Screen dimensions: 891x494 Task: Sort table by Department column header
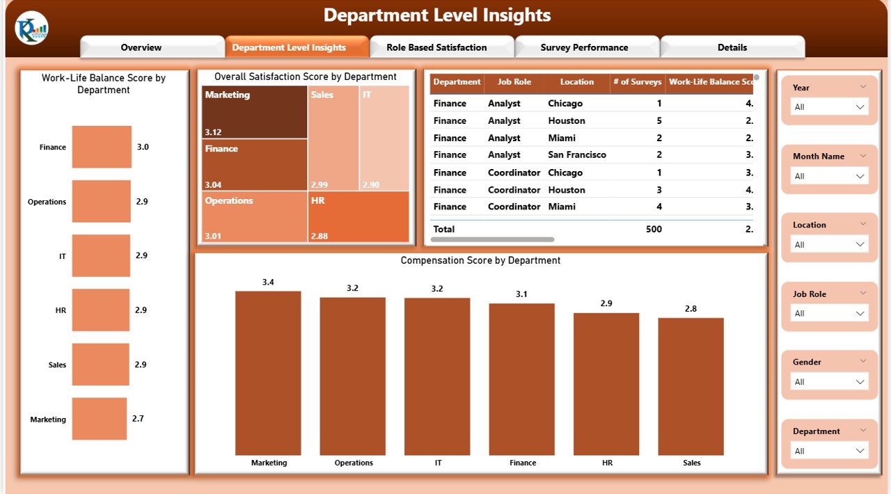(x=457, y=82)
